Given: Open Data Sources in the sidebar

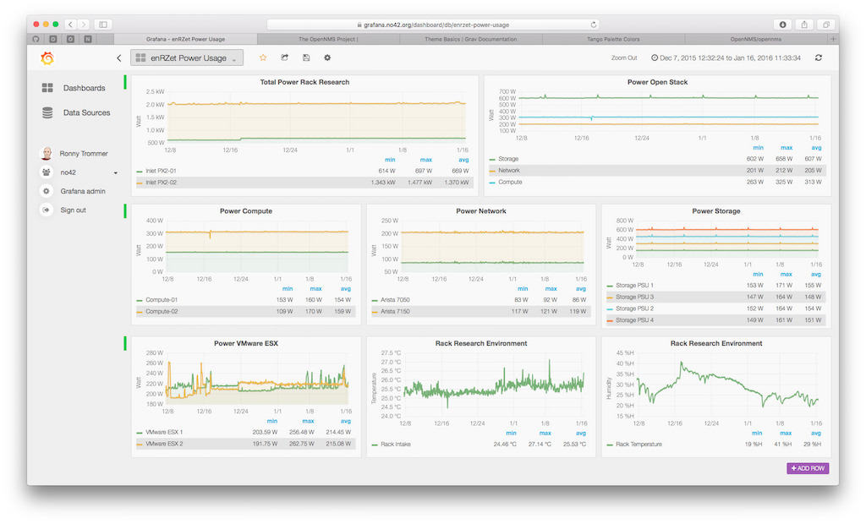Looking at the screenshot, I should pyautogui.click(x=87, y=112).
